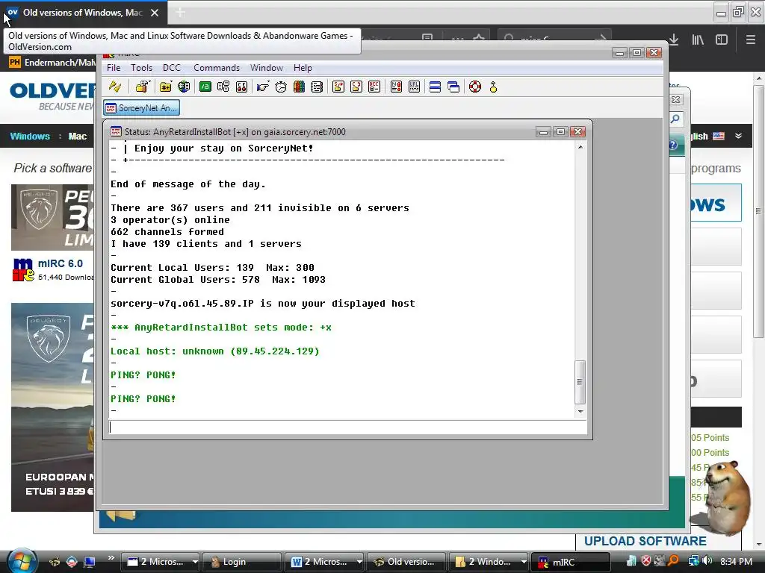This screenshot has height=573, width=765.
Task: Click the Status window title icon
Action: point(116,131)
